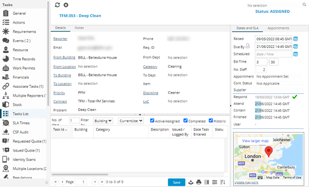Open View larger map link

[255, 141]
